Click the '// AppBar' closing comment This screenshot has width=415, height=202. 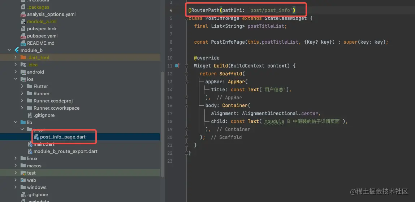[229, 97]
